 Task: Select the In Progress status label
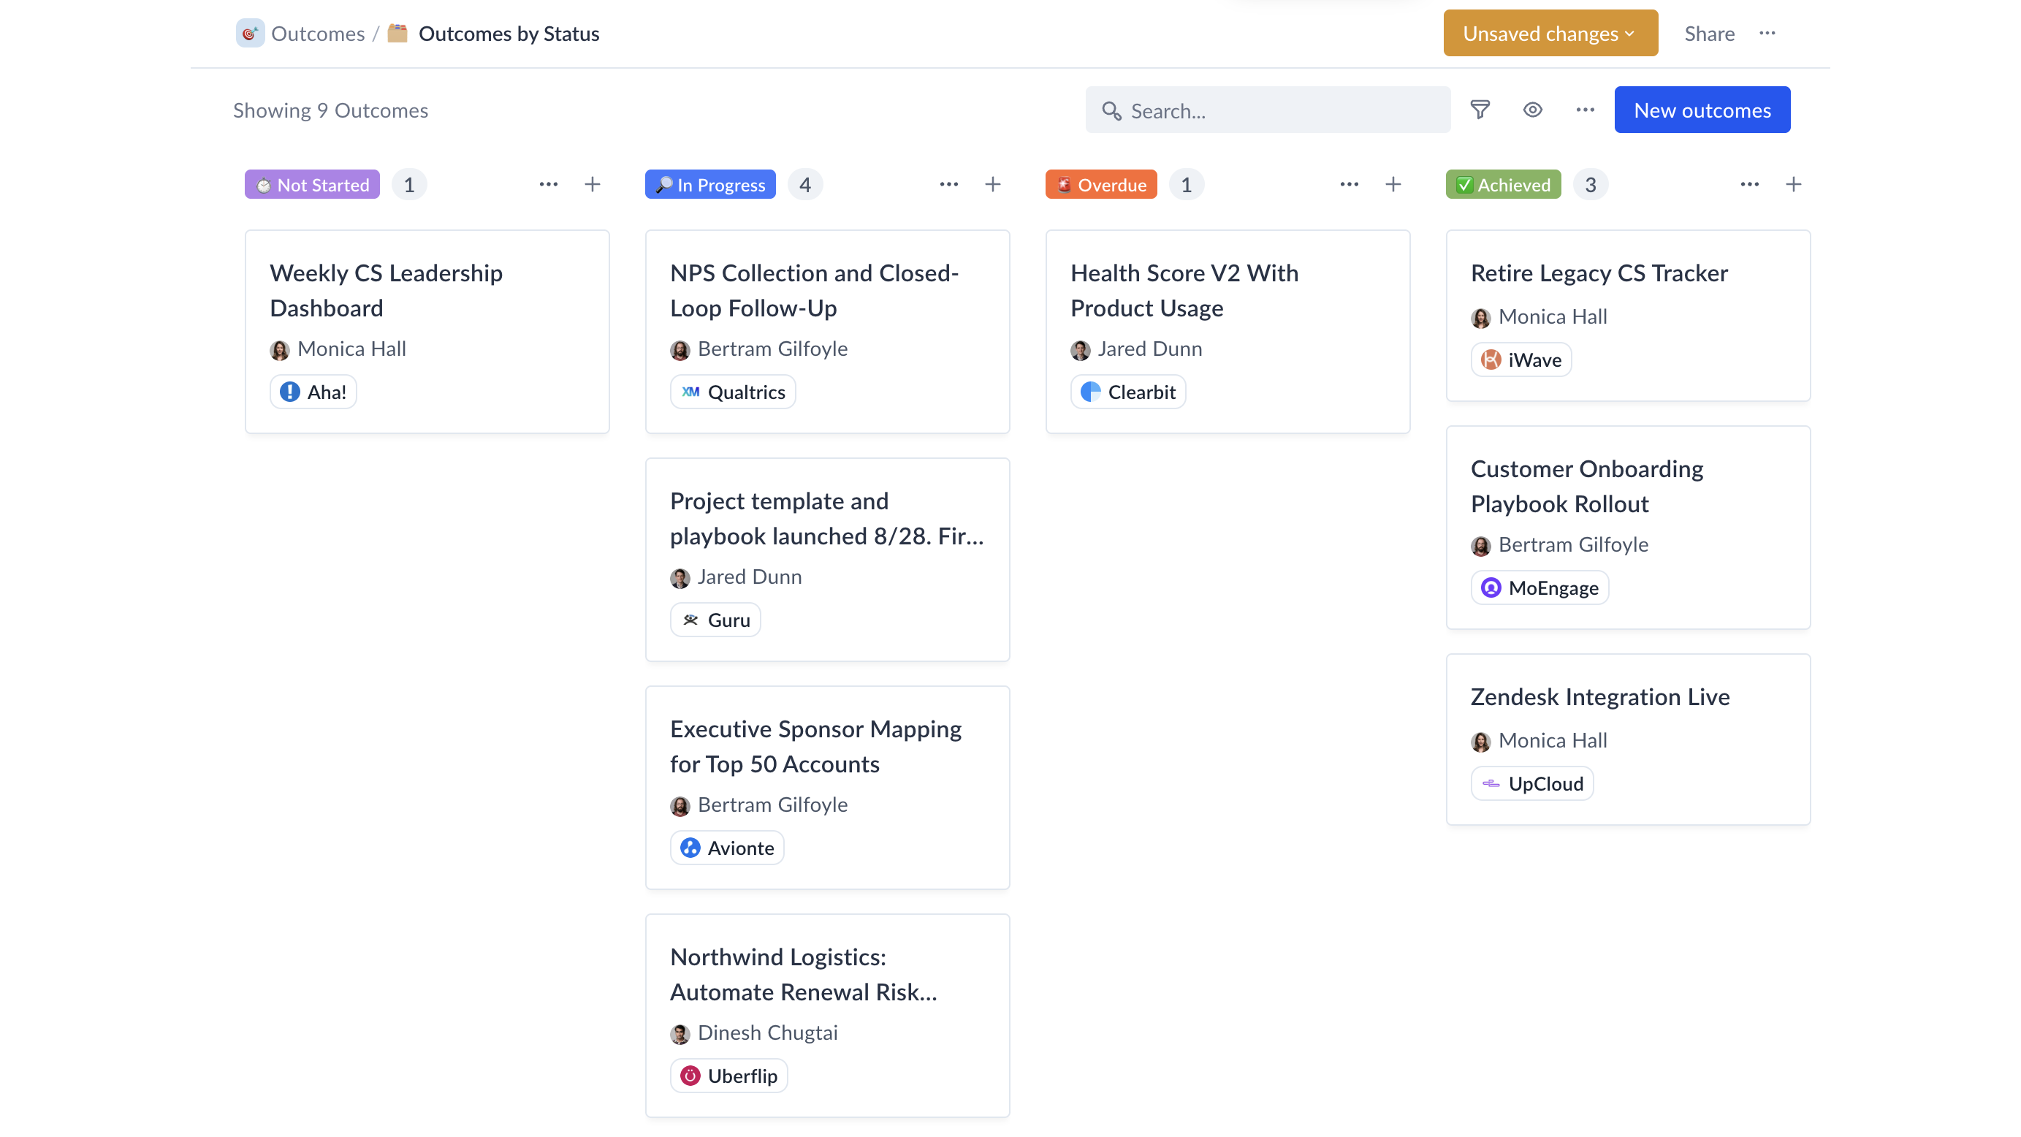click(710, 184)
